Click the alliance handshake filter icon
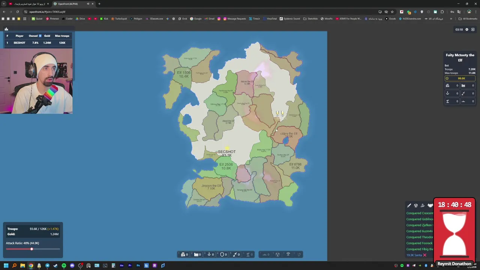The width and height of the screenshot is (480, 270). (430, 205)
